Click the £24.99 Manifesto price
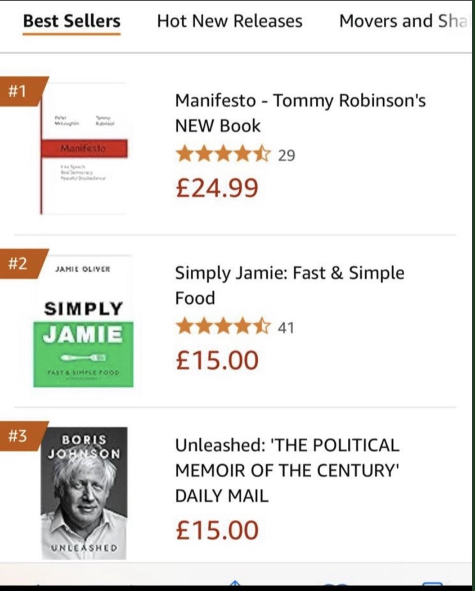This screenshot has width=475, height=591. [x=217, y=188]
